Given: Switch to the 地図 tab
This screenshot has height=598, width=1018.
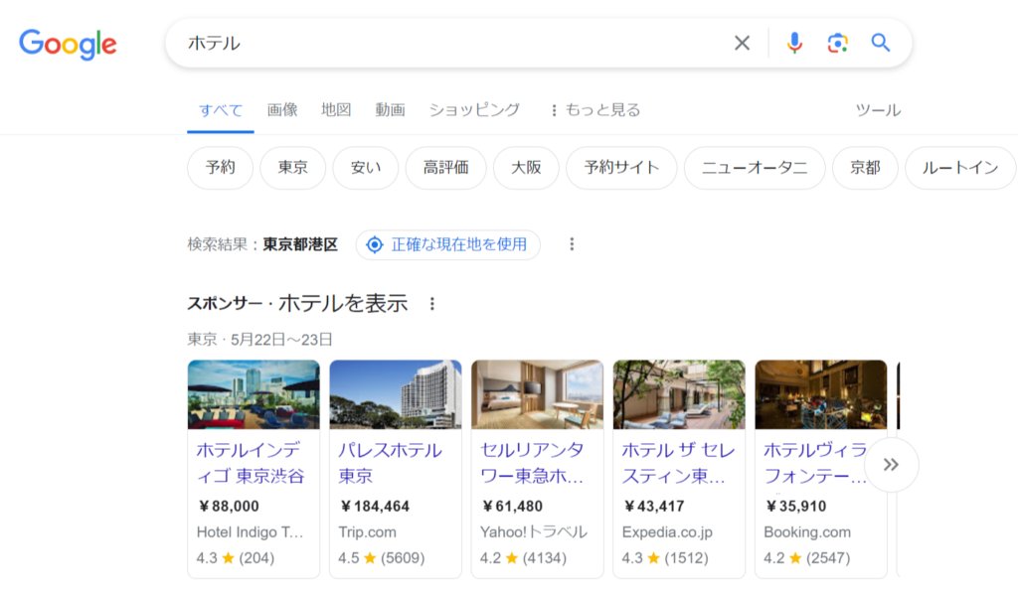Looking at the screenshot, I should tap(336, 110).
